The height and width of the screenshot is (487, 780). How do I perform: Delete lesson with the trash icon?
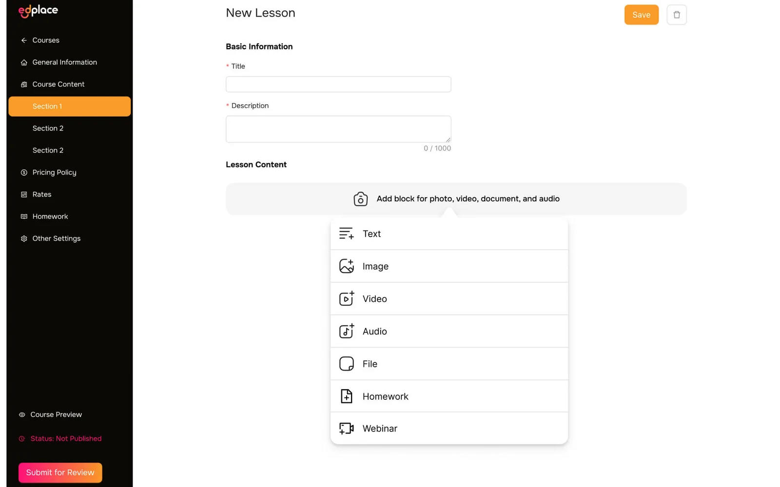point(677,15)
